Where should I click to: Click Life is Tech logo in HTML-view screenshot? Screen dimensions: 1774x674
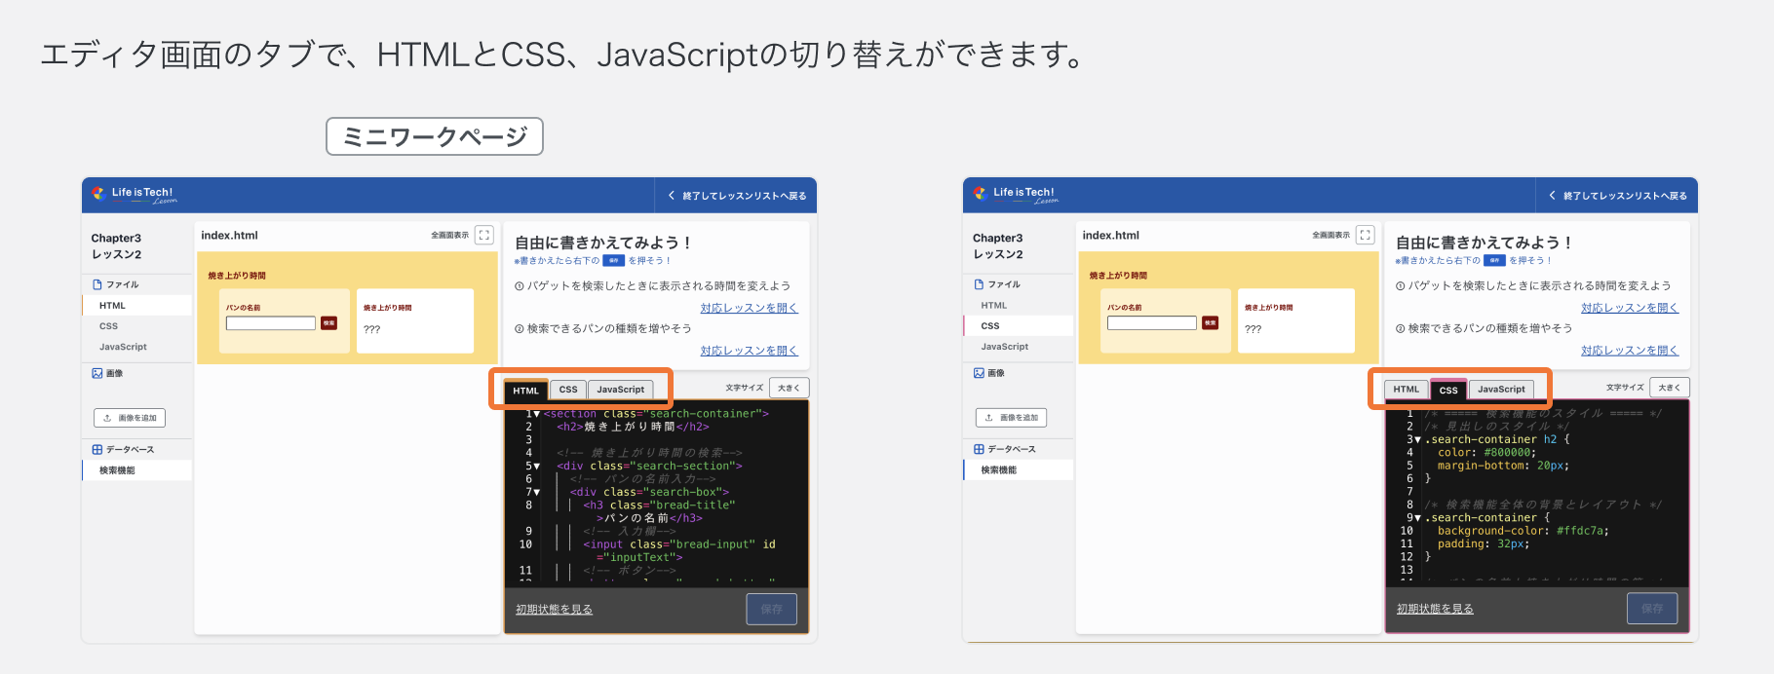135,195
